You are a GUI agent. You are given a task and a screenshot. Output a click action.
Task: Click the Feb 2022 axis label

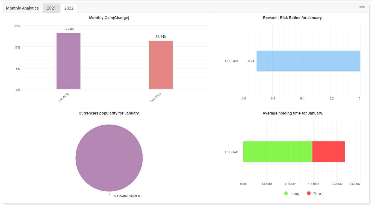156,98
